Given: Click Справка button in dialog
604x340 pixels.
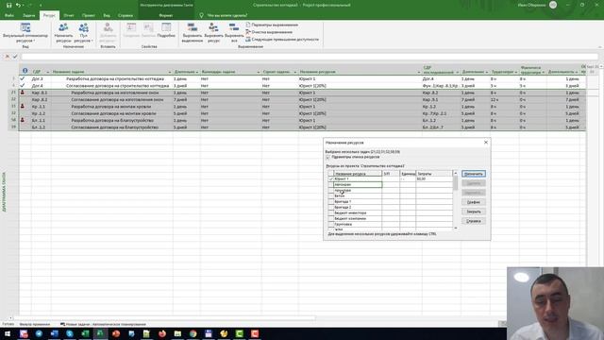Looking at the screenshot, I should pyautogui.click(x=474, y=221).
